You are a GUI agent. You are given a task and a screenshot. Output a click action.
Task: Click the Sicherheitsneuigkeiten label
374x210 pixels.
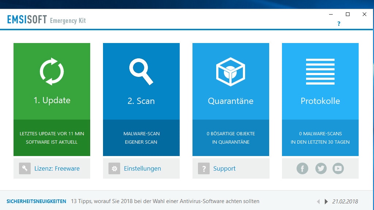tap(36, 201)
